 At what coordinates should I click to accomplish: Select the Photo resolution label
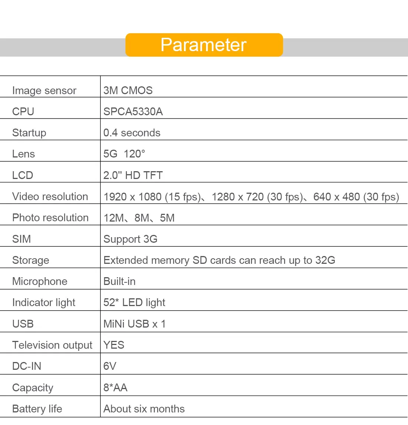pos(50,218)
